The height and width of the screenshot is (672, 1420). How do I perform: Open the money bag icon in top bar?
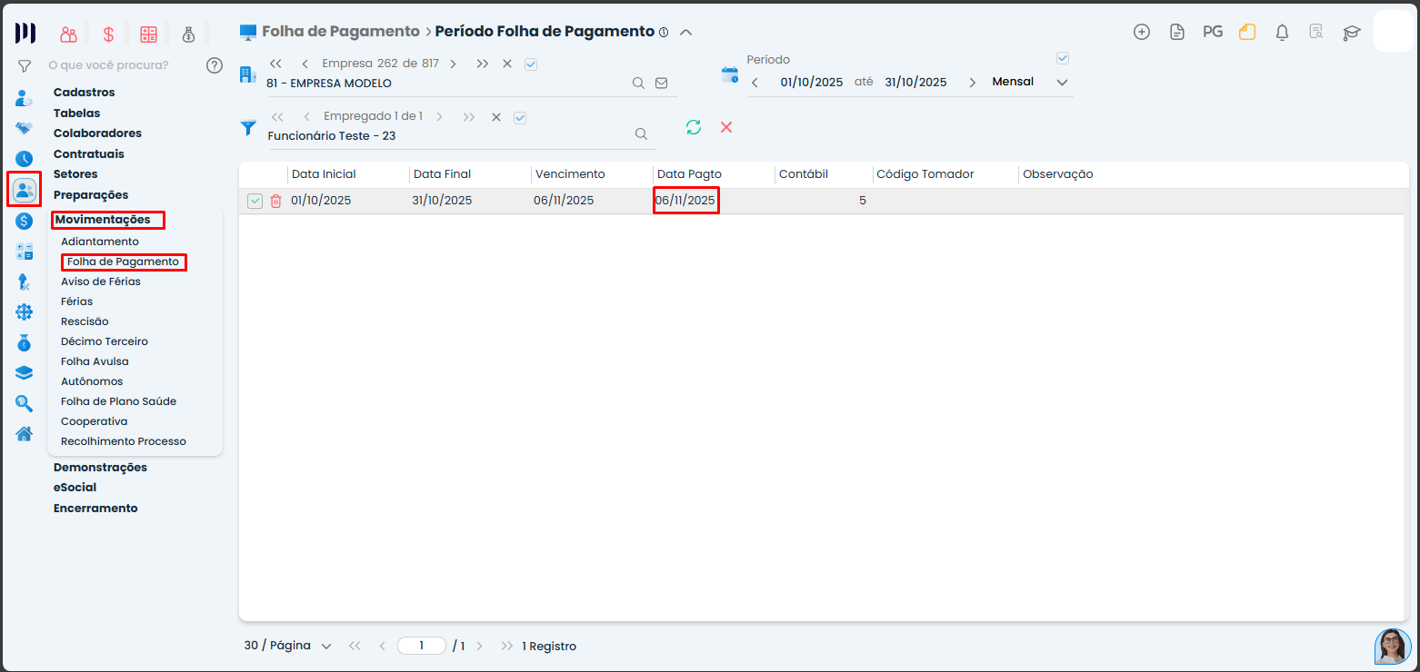(188, 35)
